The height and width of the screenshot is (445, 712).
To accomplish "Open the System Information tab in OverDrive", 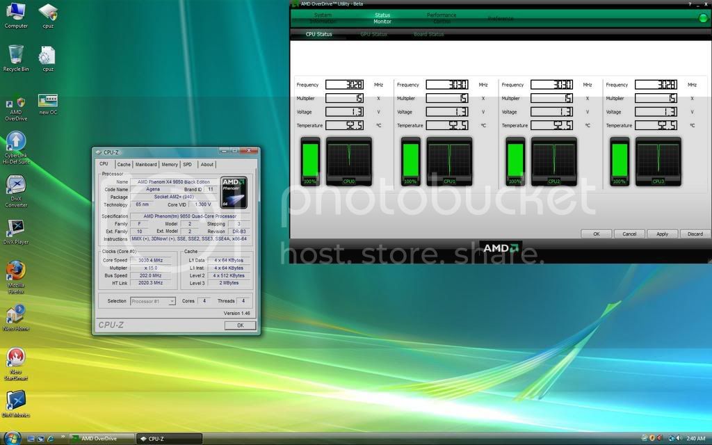I will click(323, 18).
